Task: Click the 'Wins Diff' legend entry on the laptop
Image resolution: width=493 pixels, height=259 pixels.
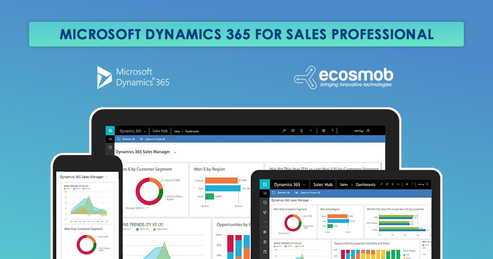Action: (161, 229)
